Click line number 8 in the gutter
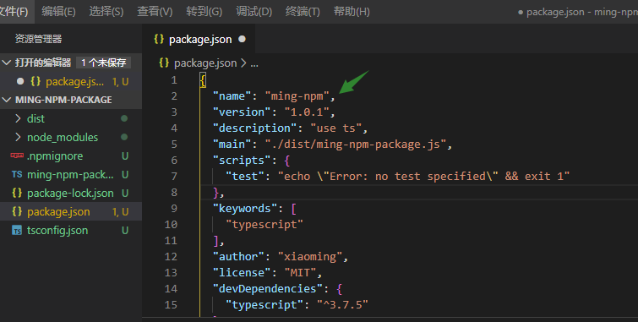 click(x=174, y=192)
